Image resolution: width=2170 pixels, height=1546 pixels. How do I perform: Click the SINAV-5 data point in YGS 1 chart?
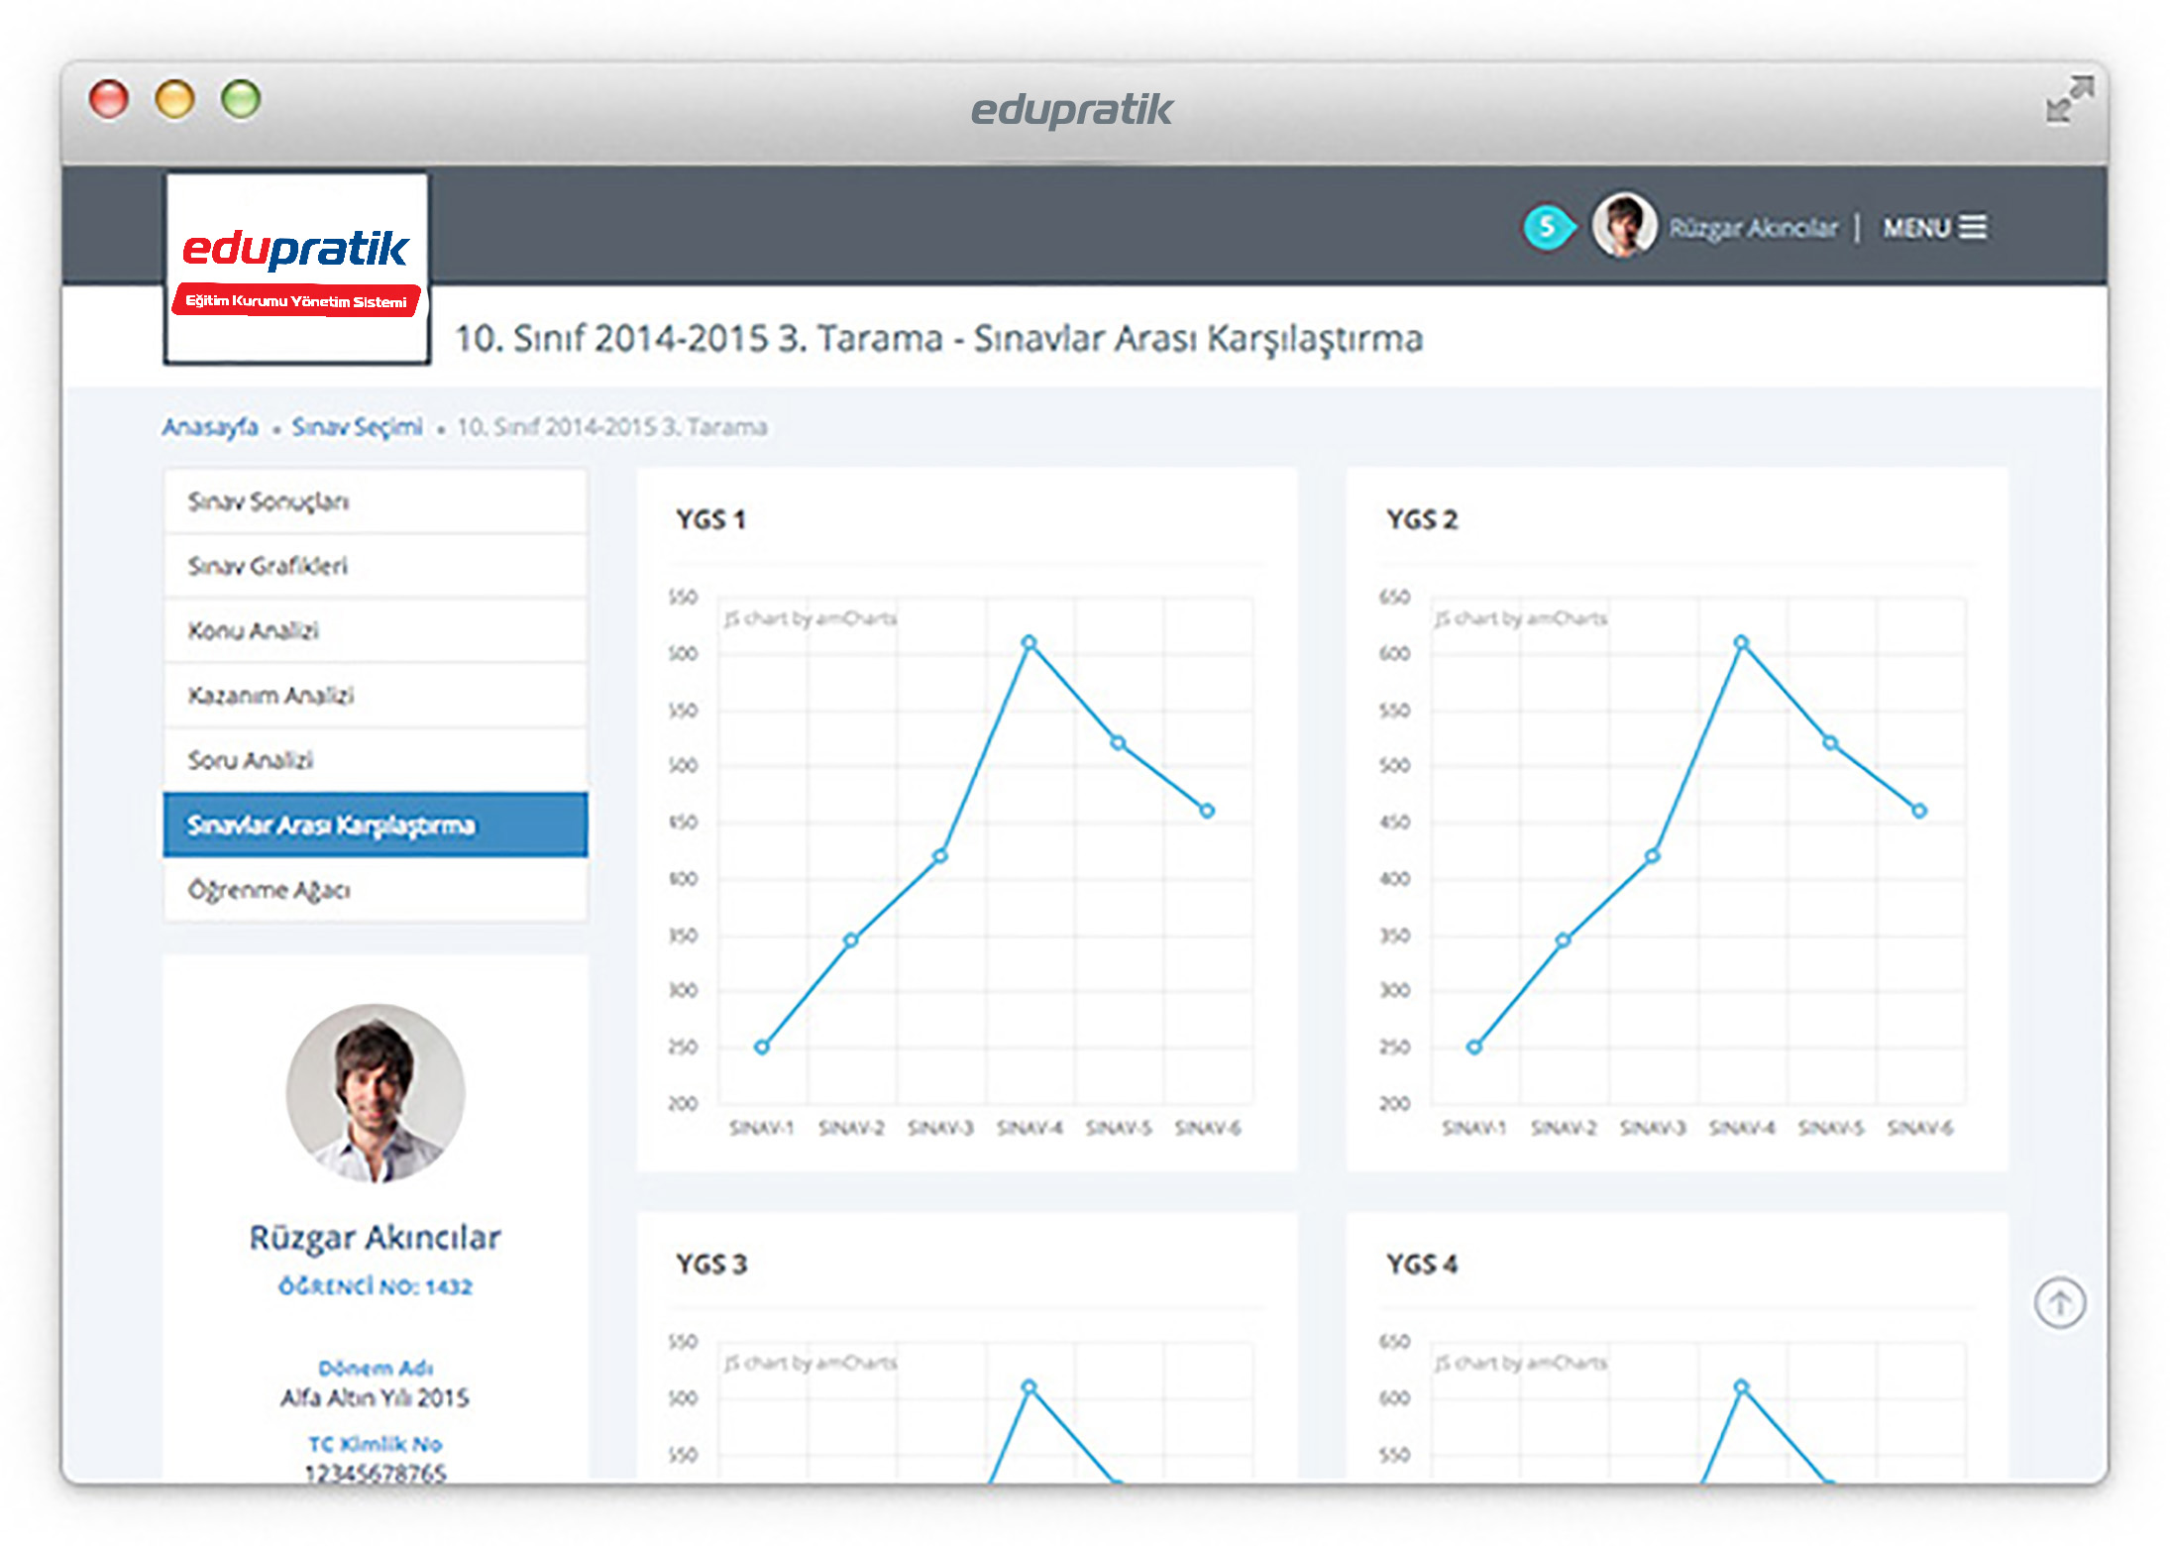(x=1118, y=742)
